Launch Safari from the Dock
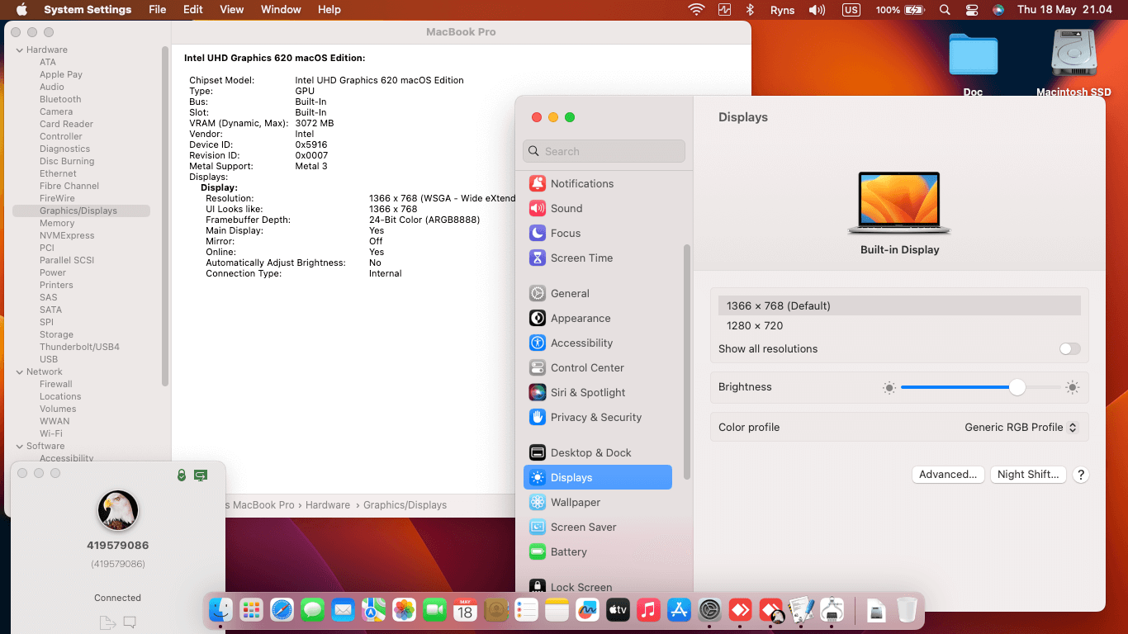This screenshot has height=634, width=1128. click(282, 610)
